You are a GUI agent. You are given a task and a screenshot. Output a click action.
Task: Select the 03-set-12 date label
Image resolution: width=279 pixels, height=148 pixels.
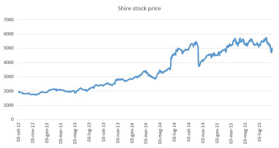pyautogui.click(x=18, y=133)
